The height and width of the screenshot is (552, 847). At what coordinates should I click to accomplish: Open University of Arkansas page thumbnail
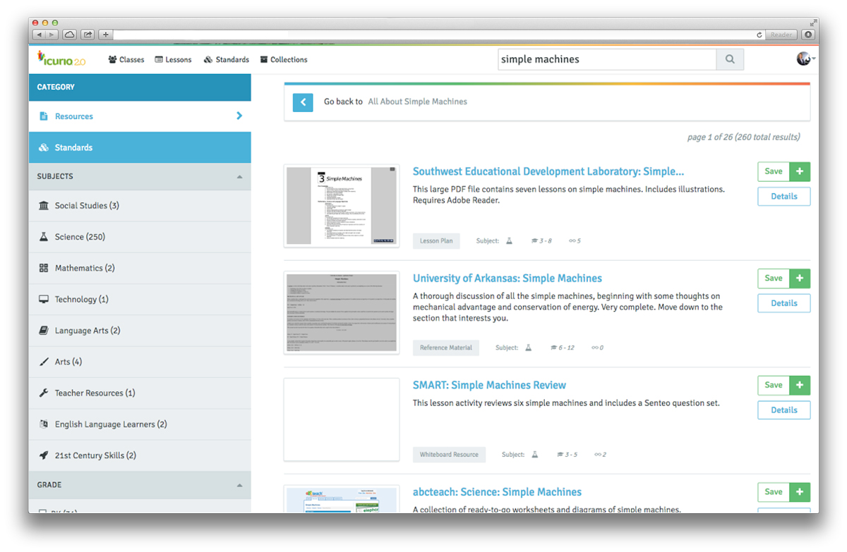click(342, 312)
